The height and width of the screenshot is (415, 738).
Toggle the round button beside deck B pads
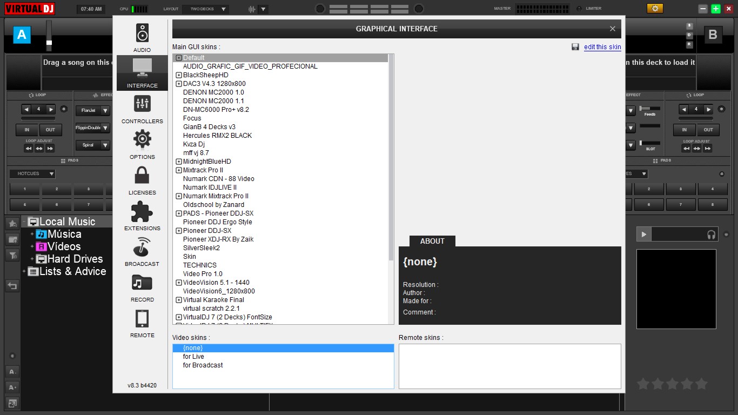coord(722,174)
